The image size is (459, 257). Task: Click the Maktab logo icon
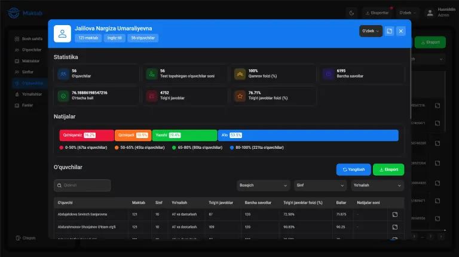click(14, 13)
